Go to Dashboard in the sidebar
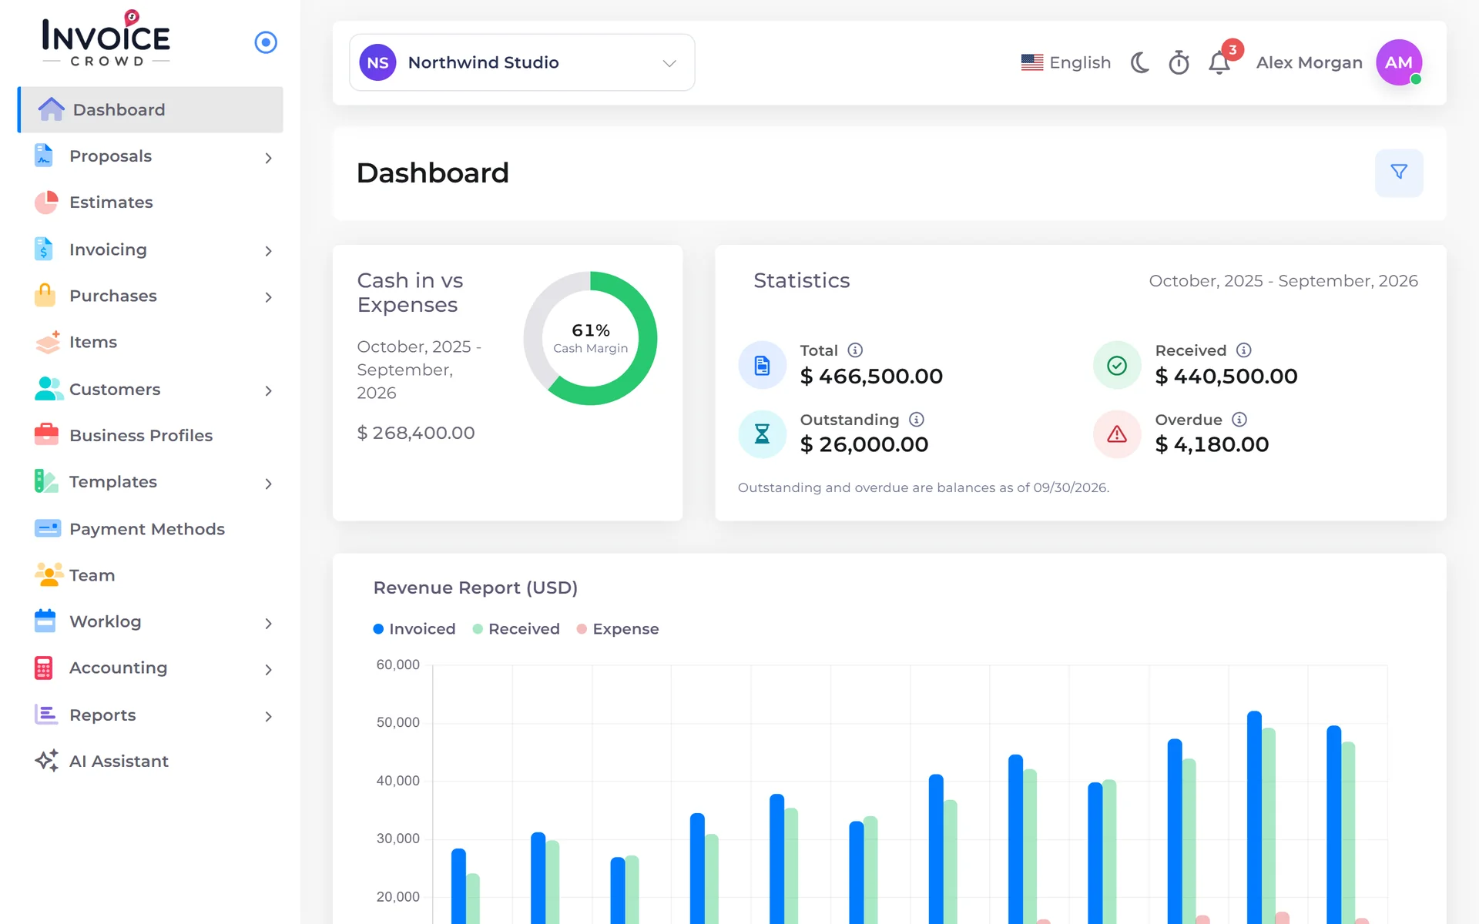 [x=151, y=109]
